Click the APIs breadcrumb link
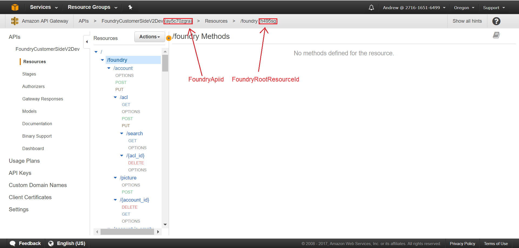The width and height of the screenshot is (519, 248). [84, 21]
